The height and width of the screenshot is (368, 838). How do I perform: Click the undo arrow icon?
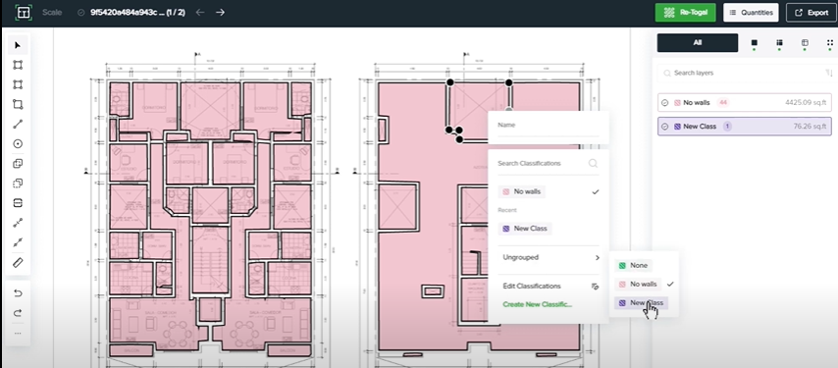[x=18, y=293]
